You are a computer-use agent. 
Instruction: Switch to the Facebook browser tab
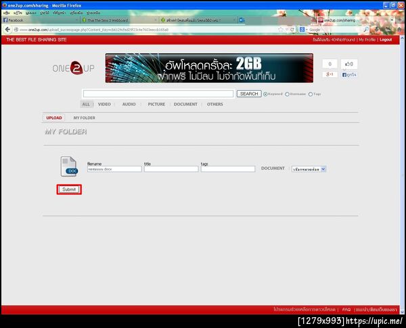[x=41, y=20]
